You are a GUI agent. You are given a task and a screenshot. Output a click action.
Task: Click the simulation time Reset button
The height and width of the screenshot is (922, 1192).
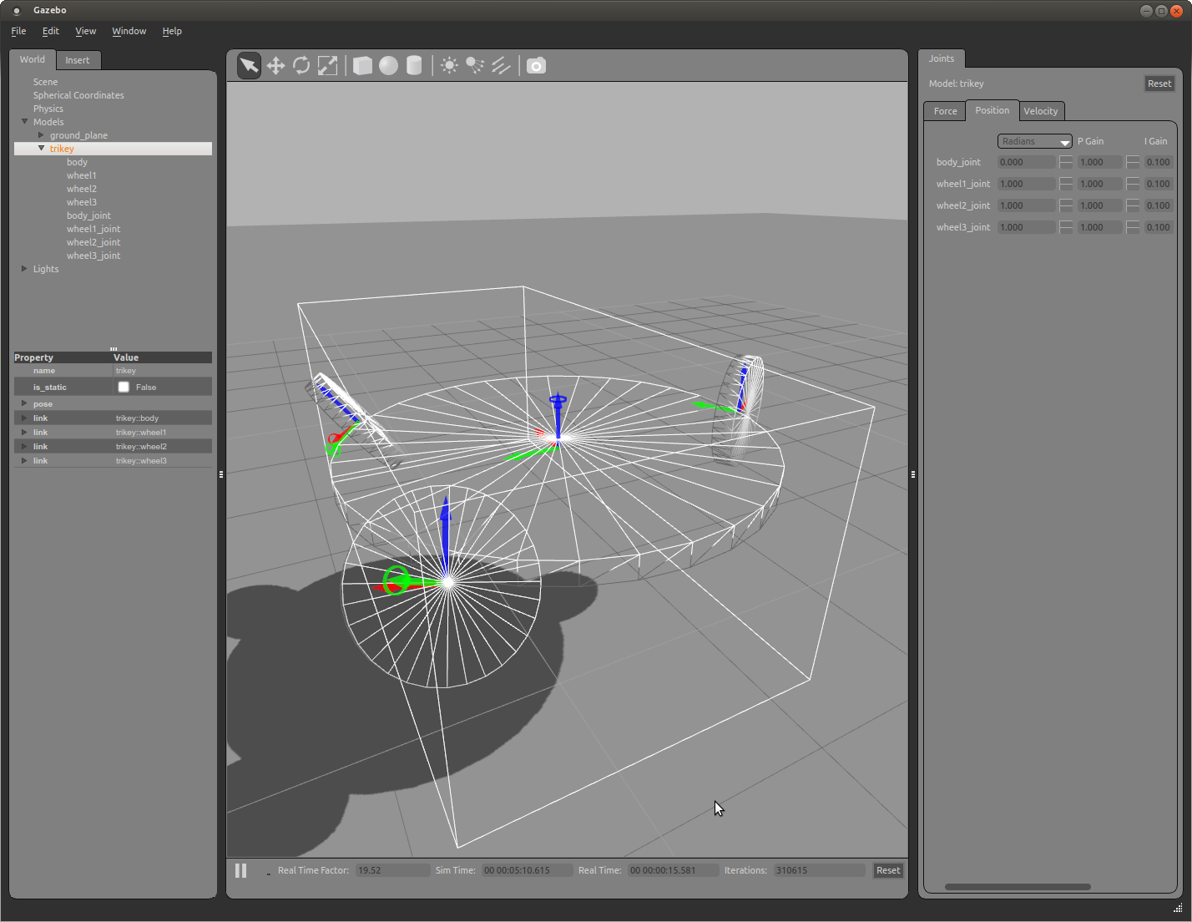887,870
